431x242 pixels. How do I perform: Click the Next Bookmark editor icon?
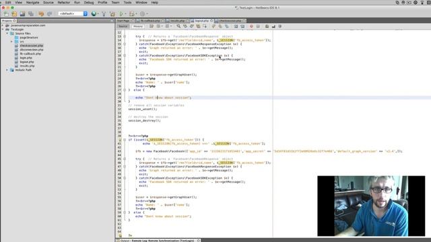[x=220, y=26]
